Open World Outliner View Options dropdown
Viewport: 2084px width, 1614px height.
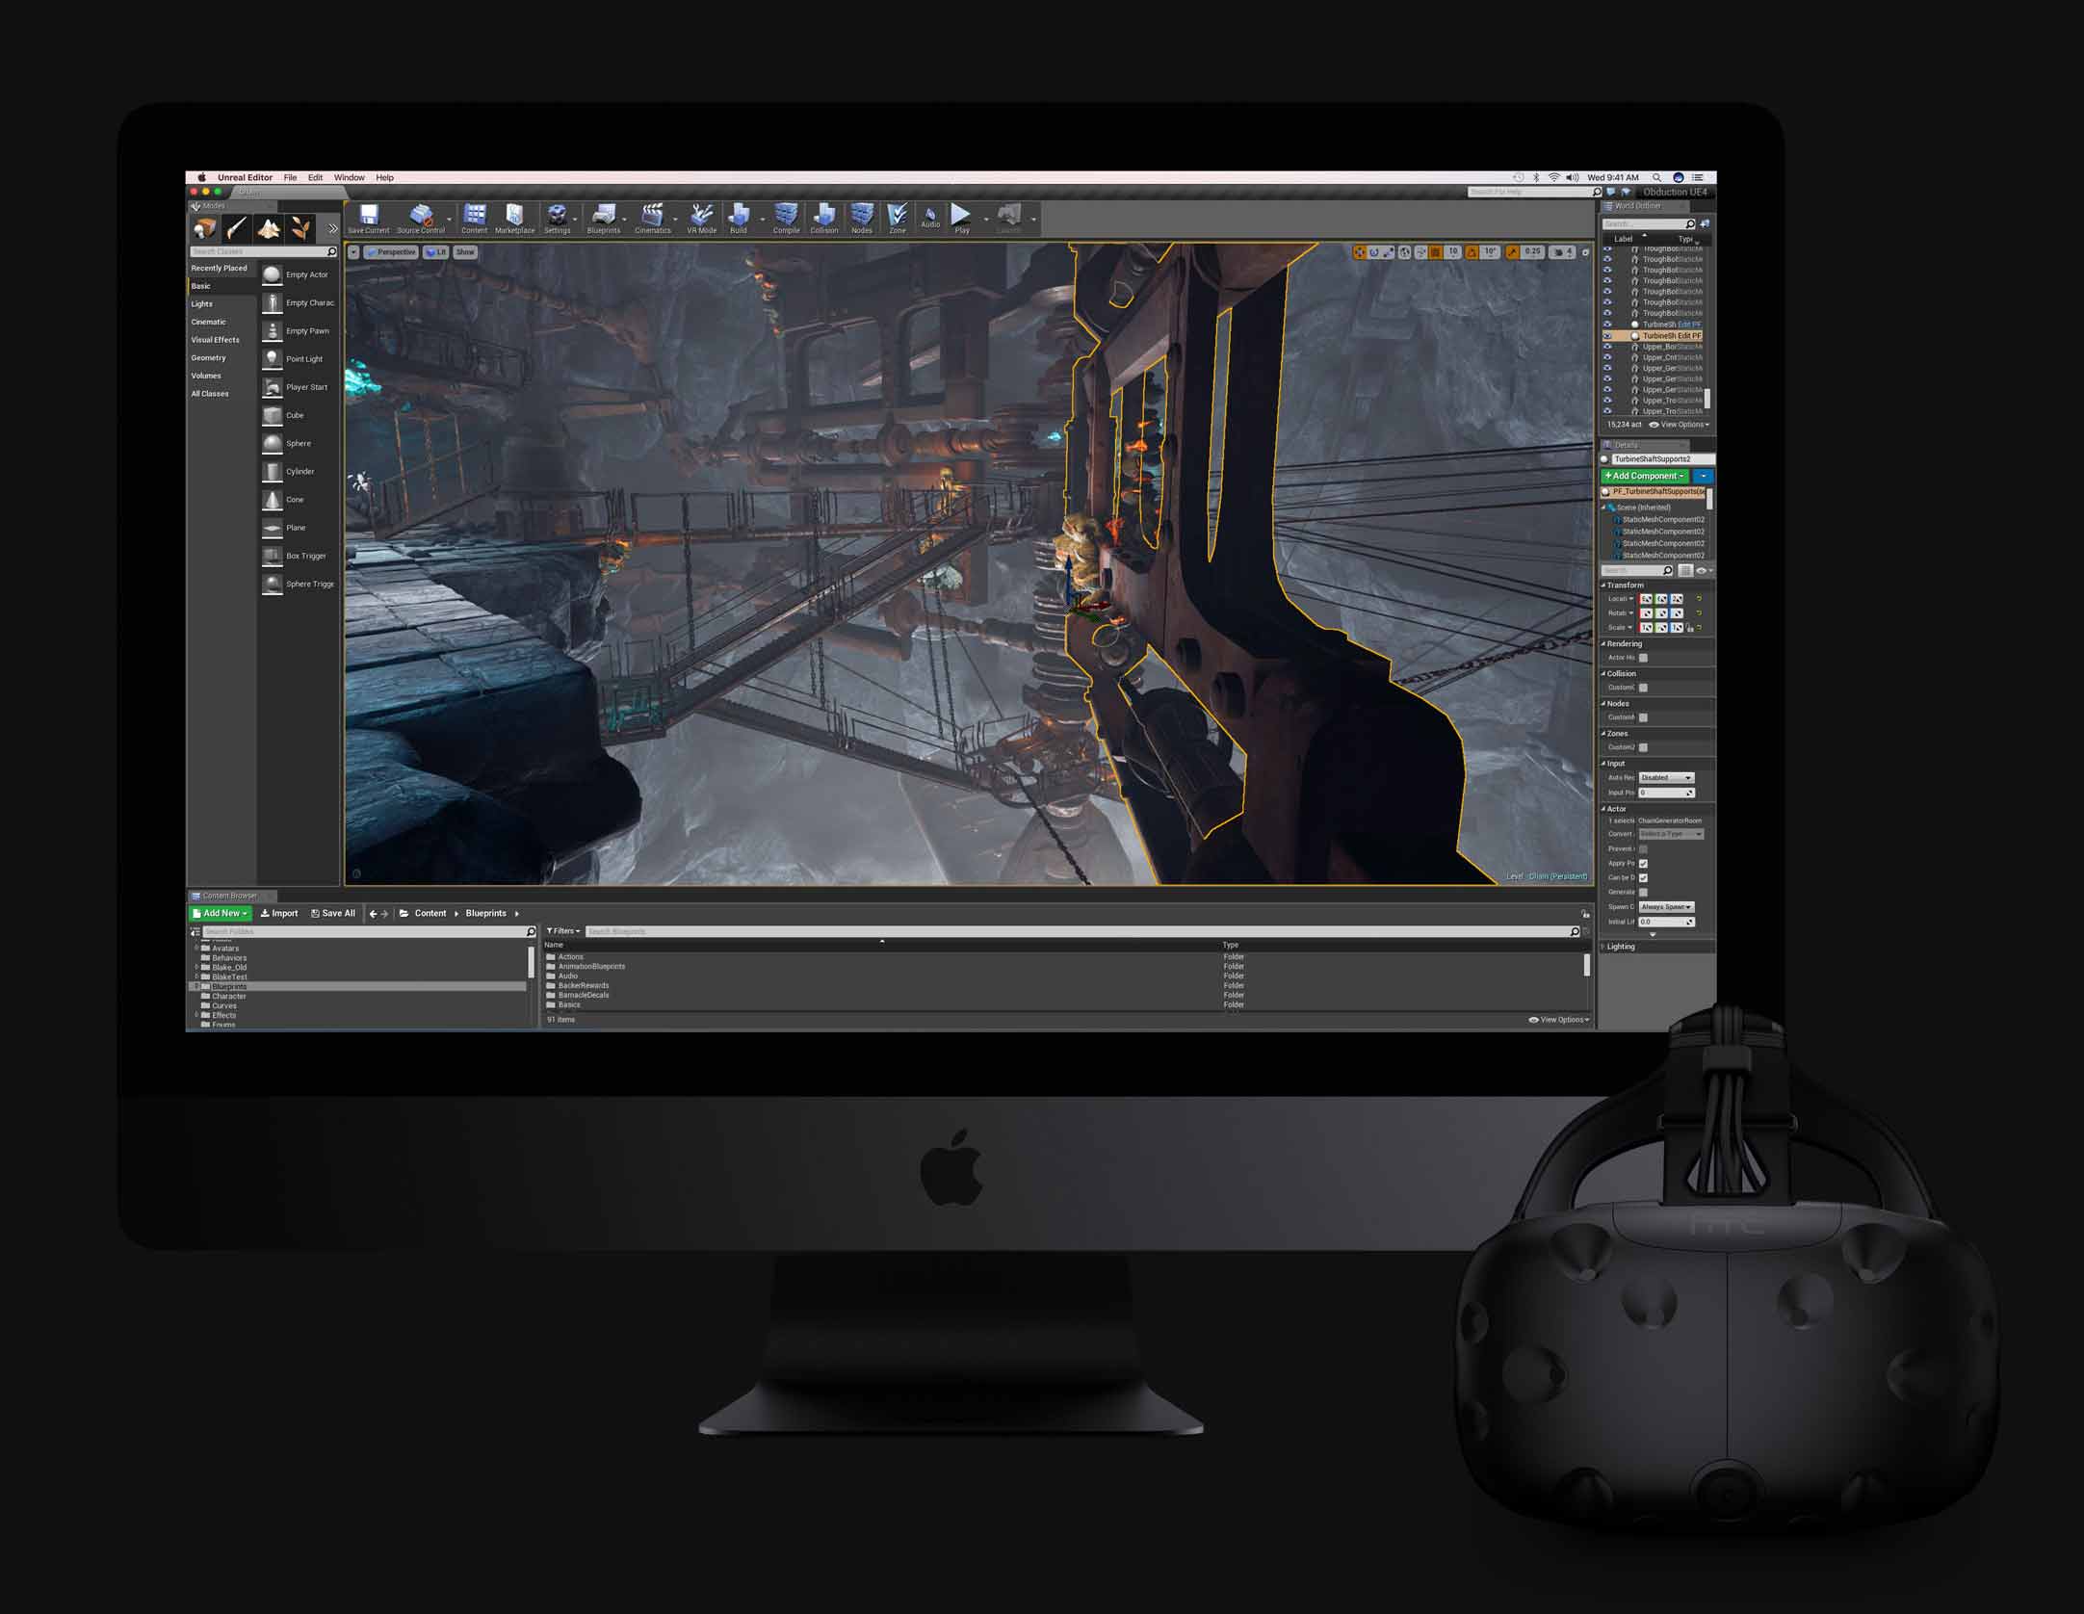(1680, 425)
